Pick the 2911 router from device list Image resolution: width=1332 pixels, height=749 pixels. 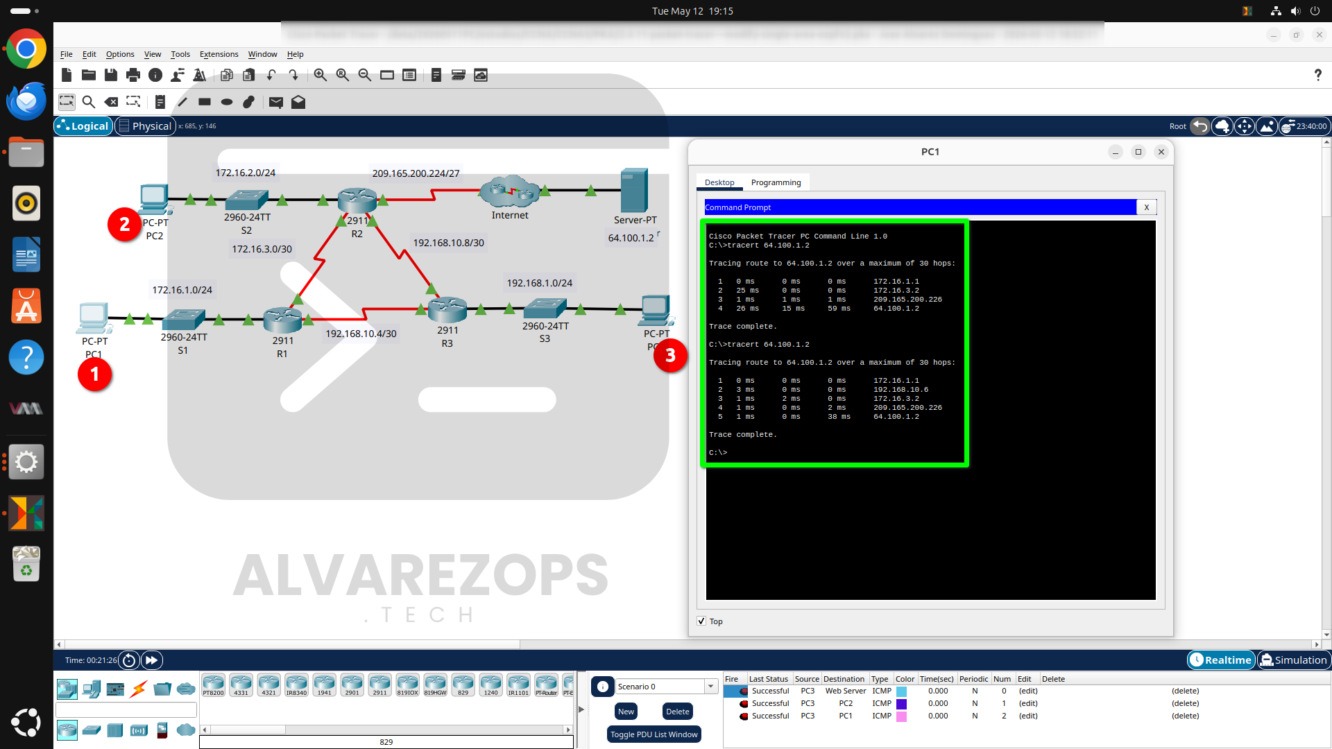pyautogui.click(x=379, y=685)
